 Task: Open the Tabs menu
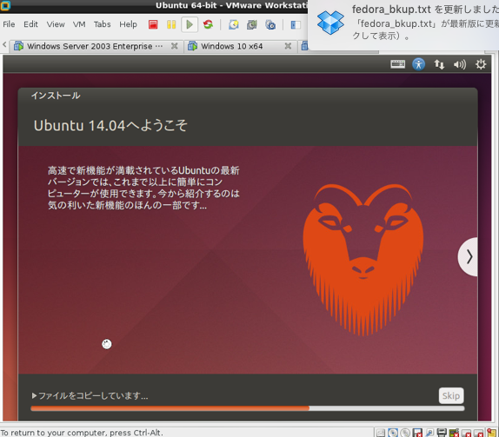[x=103, y=24]
